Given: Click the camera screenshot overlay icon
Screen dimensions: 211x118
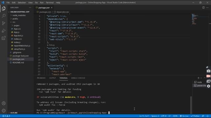Looking at the screenshot, I should 208,71.
